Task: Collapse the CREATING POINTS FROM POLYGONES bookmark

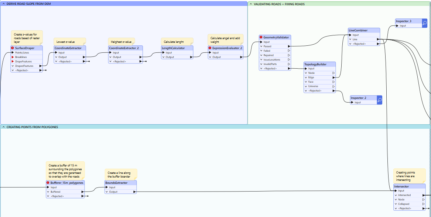Action: click(3, 127)
